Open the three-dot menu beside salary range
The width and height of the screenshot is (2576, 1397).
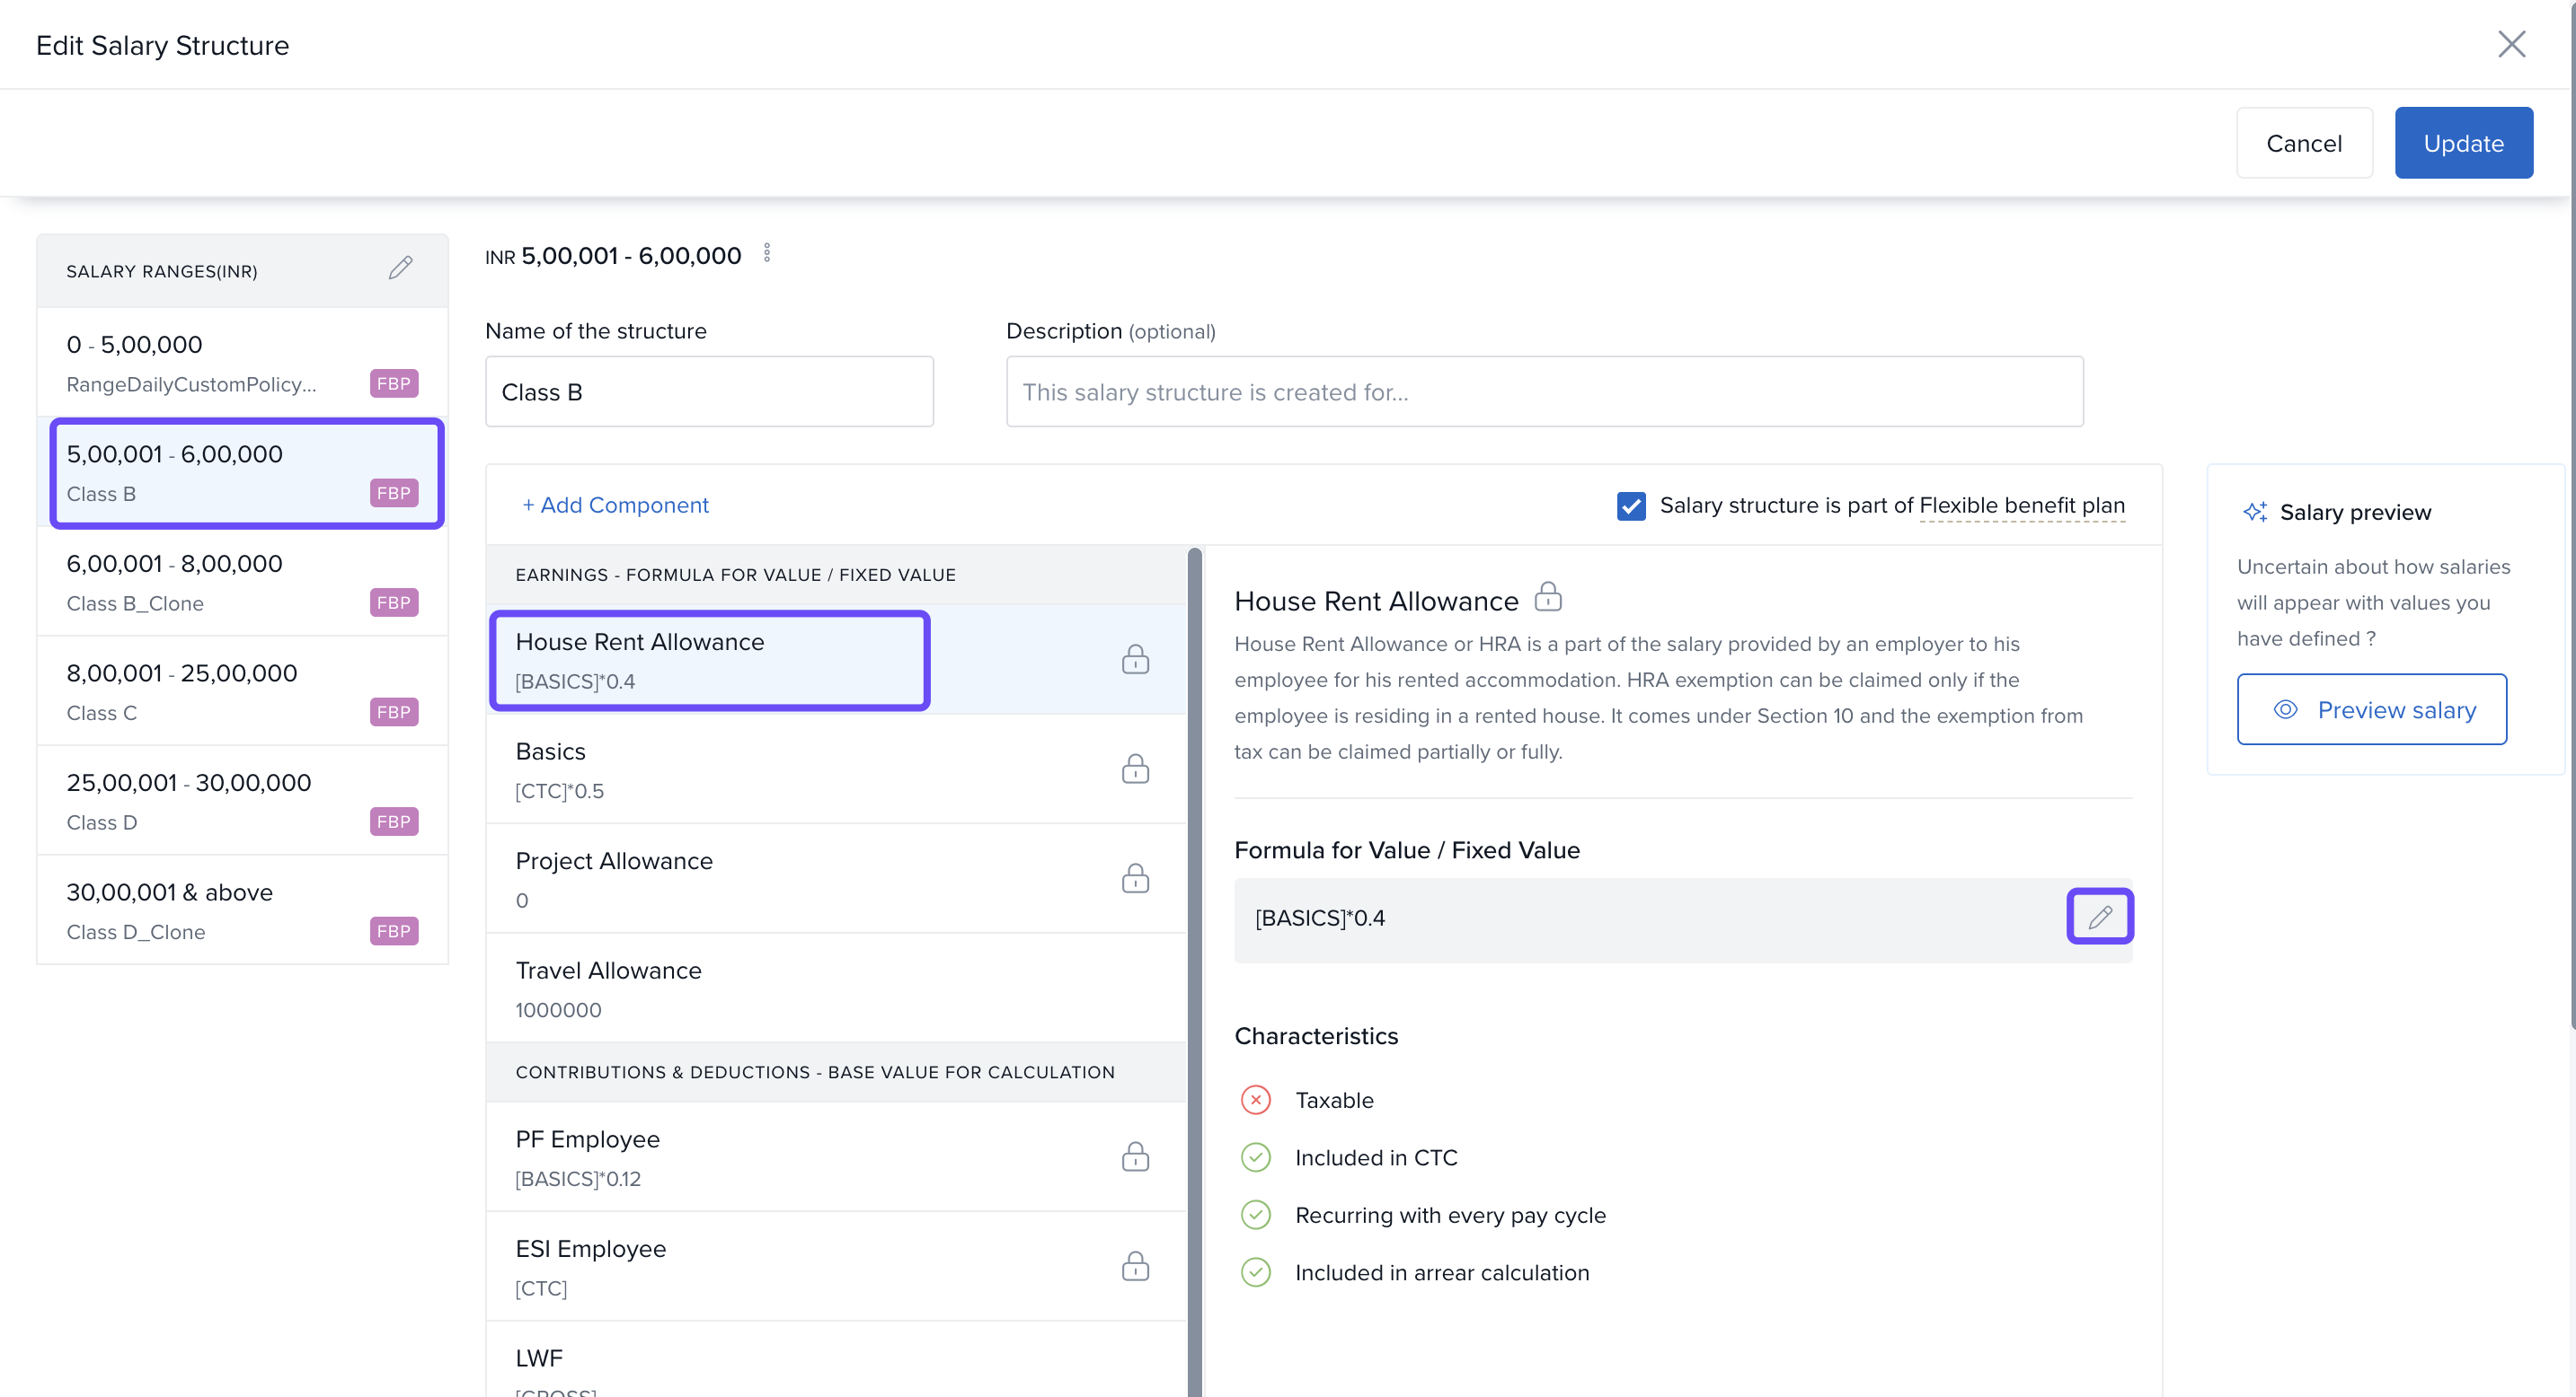[767, 254]
